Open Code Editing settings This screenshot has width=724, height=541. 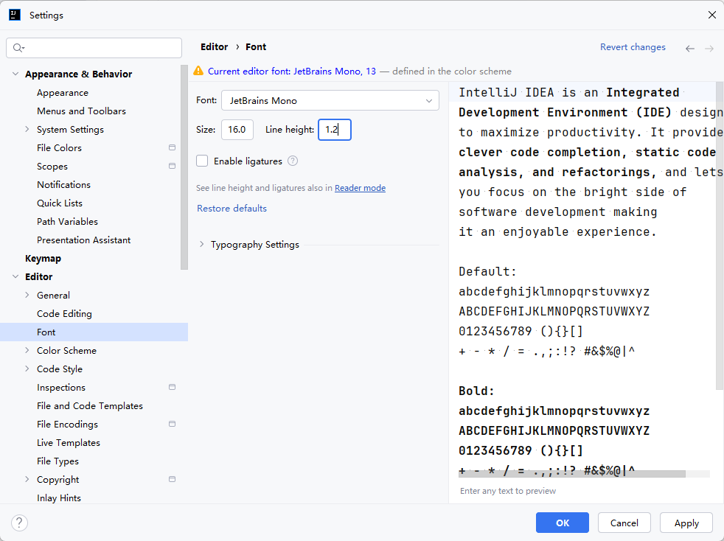pos(64,314)
